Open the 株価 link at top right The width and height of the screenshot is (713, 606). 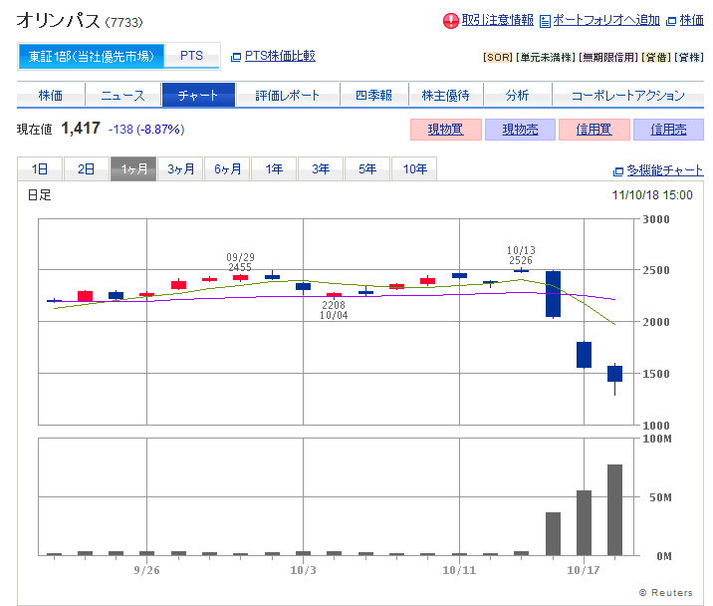point(692,20)
